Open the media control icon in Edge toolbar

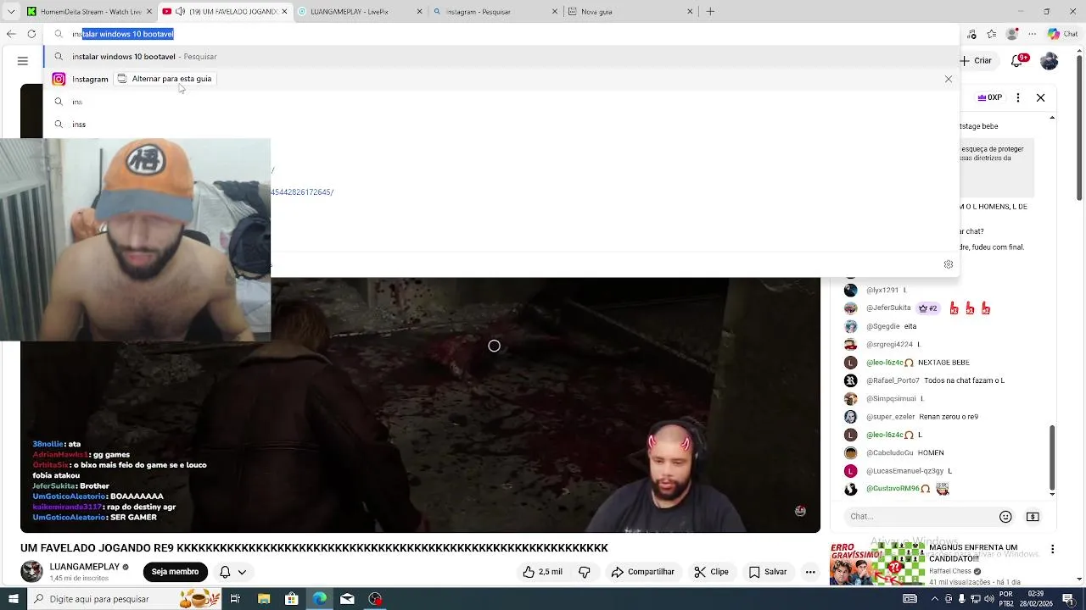tap(971, 34)
